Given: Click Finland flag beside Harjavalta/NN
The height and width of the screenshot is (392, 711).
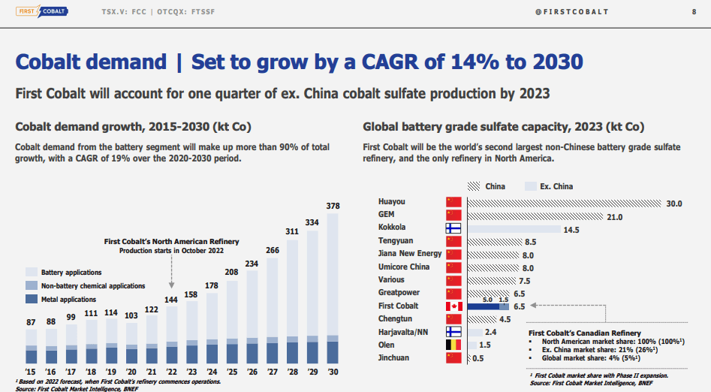Looking at the screenshot, I should coord(453,332).
